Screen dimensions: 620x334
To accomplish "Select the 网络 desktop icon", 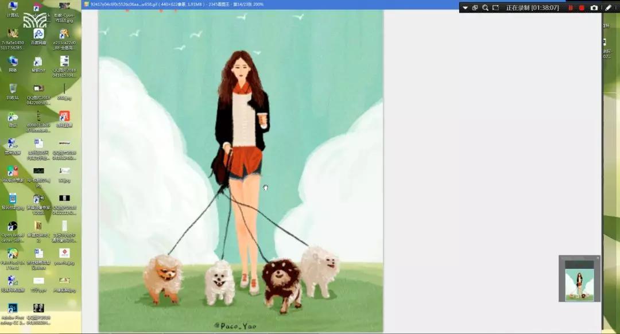I will (13, 64).
